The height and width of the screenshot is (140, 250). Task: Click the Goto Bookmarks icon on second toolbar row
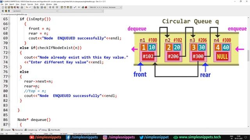click(9, 11)
